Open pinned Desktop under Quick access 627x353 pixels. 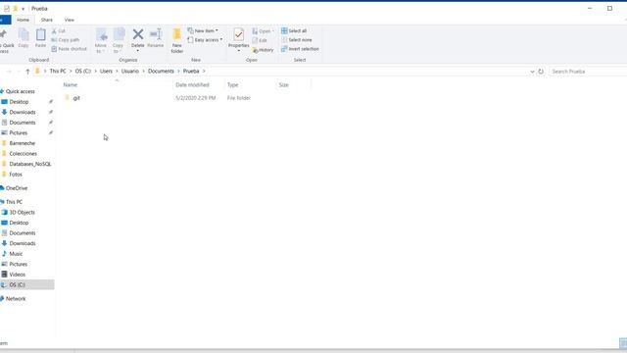coord(19,102)
